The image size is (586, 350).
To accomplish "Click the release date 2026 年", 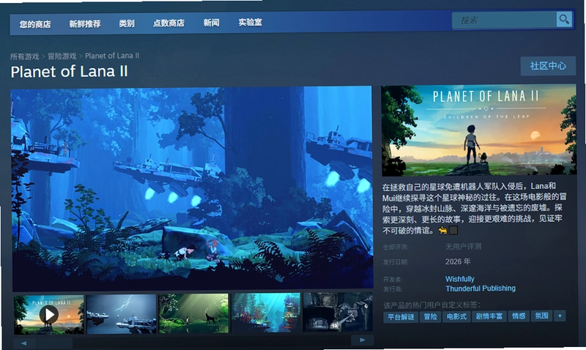I will coord(457,261).
